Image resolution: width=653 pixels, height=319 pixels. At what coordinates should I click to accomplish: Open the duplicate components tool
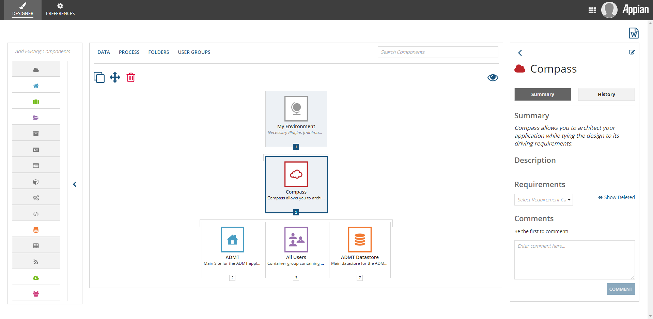tap(99, 77)
